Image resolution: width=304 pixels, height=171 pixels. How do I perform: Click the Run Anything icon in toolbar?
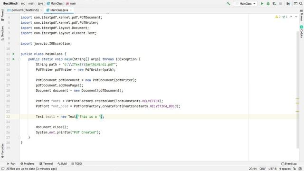click(295, 3)
